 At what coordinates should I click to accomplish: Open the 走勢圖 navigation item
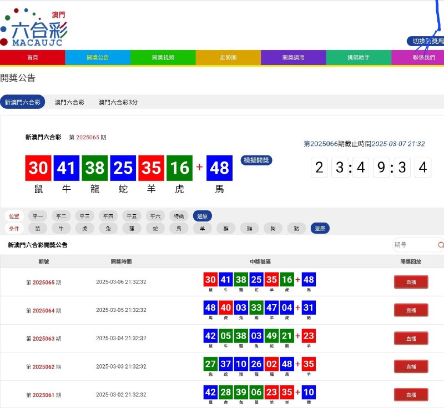228,58
